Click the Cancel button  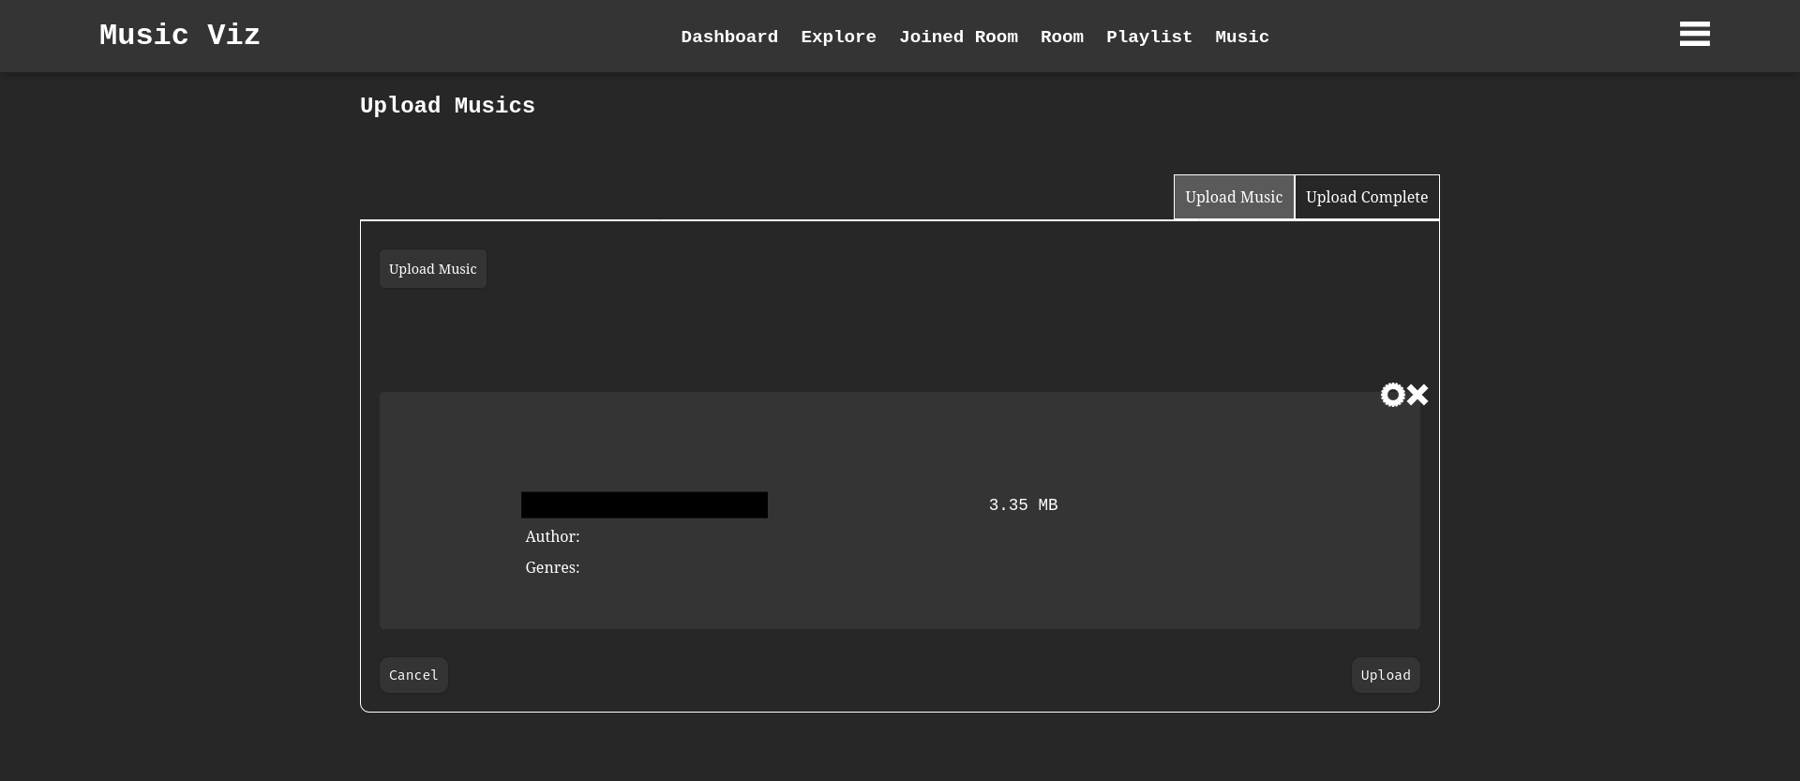point(413,675)
